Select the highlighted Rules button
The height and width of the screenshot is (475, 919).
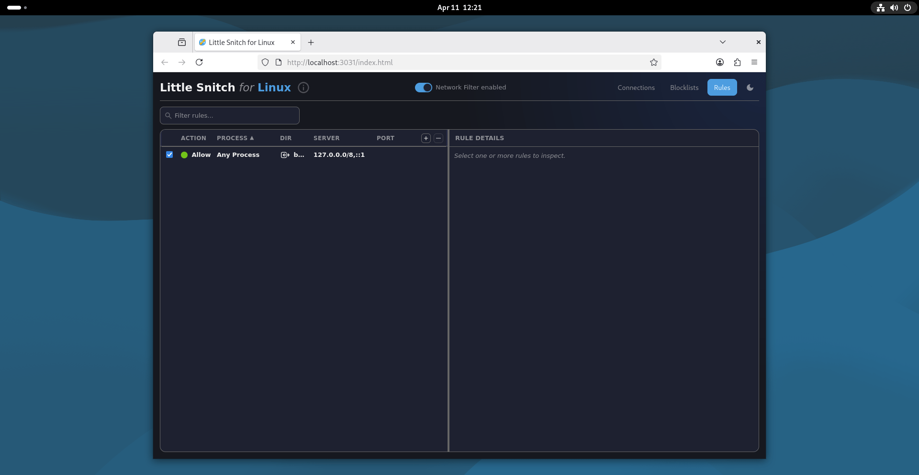click(x=722, y=88)
